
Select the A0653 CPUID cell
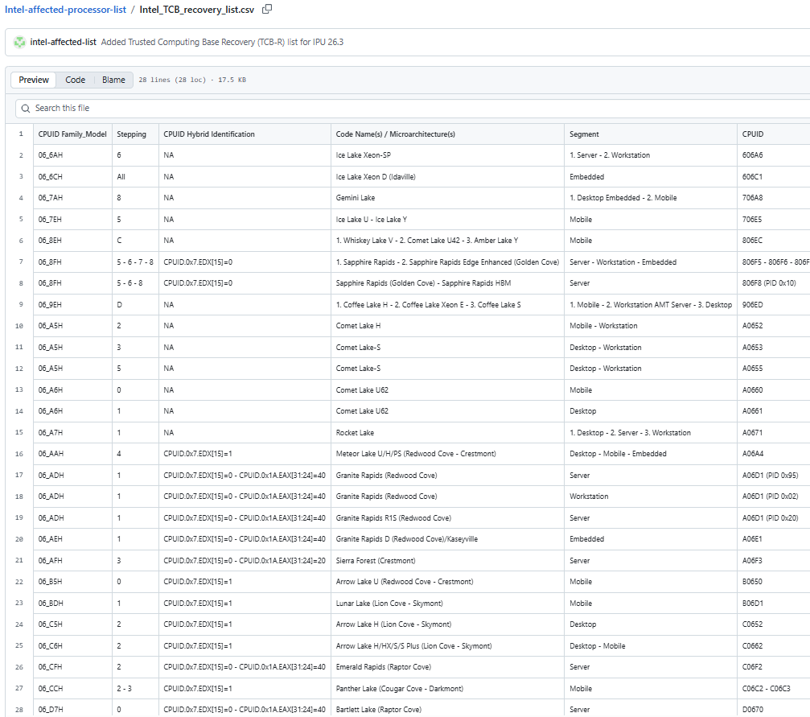coord(773,348)
